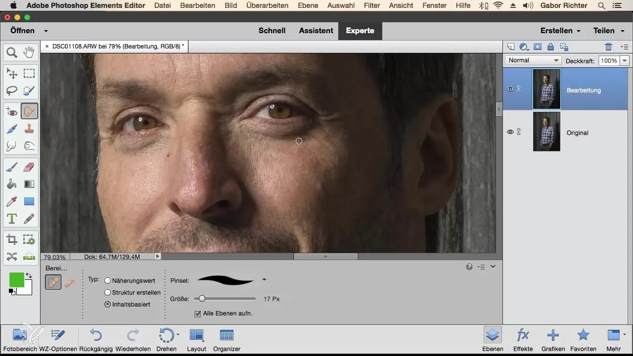The image size is (633, 356).
Task: Select the Lasso tool
Action: pyautogui.click(x=12, y=90)
